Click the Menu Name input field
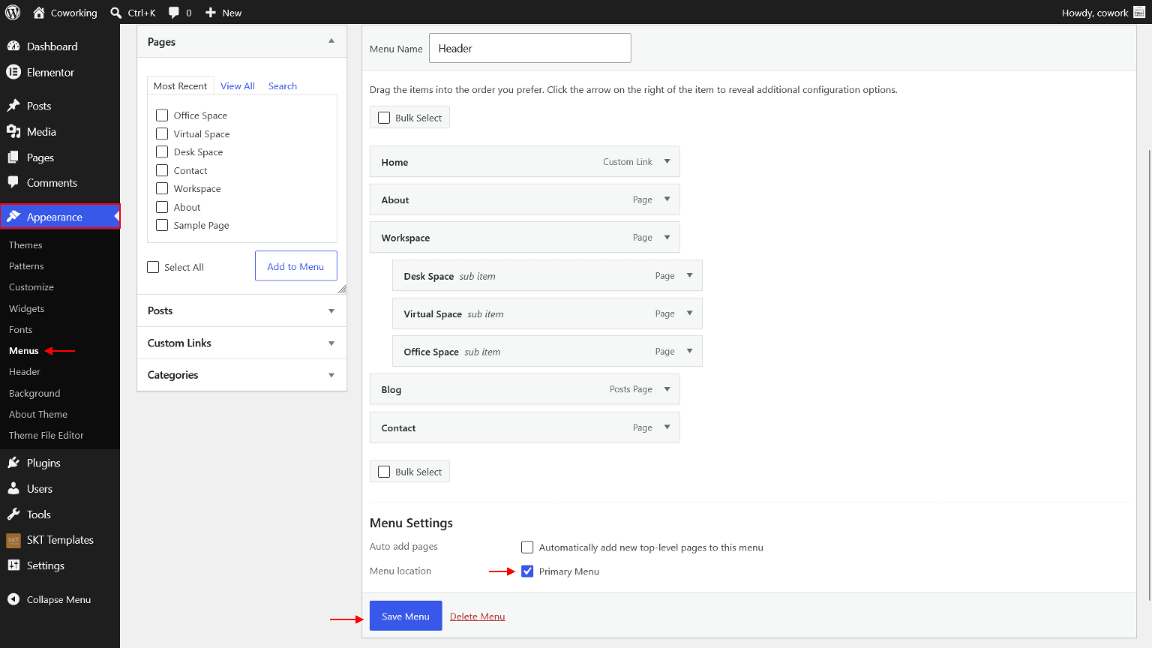 pos(530,48)
